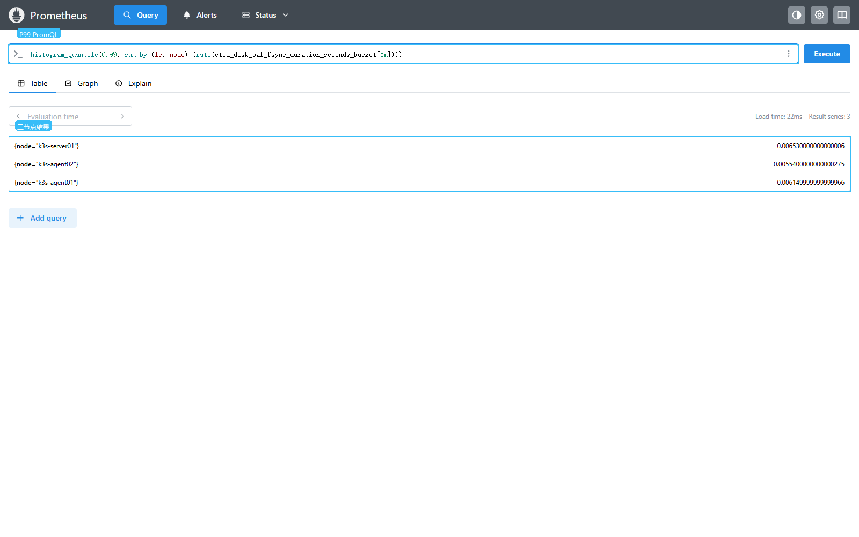The image size is (859, 537).
Task: Click the Prometheus flame logo
Action: pyautogui.click(x=17, y=15)
